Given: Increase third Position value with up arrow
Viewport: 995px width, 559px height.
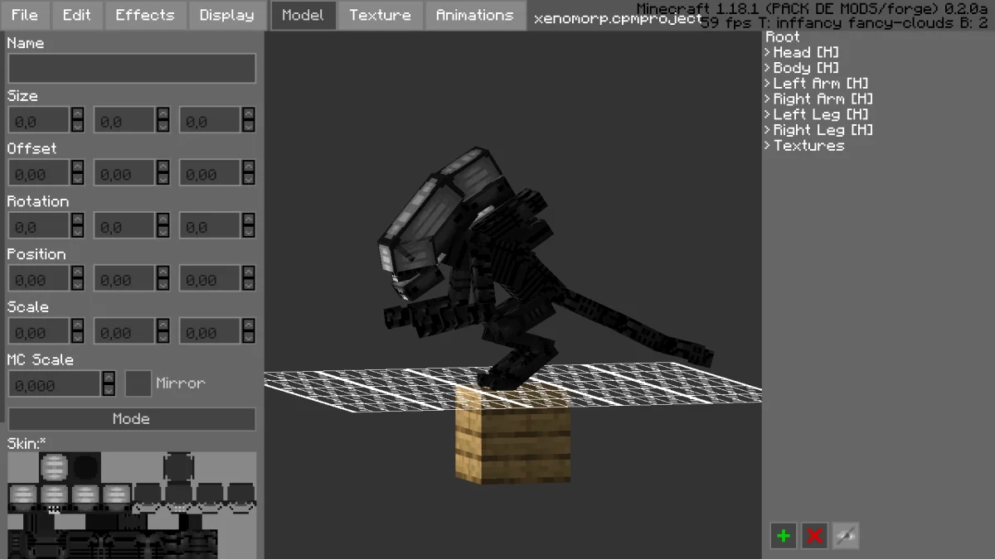Looking at the screenshot, I should [249, 272].
